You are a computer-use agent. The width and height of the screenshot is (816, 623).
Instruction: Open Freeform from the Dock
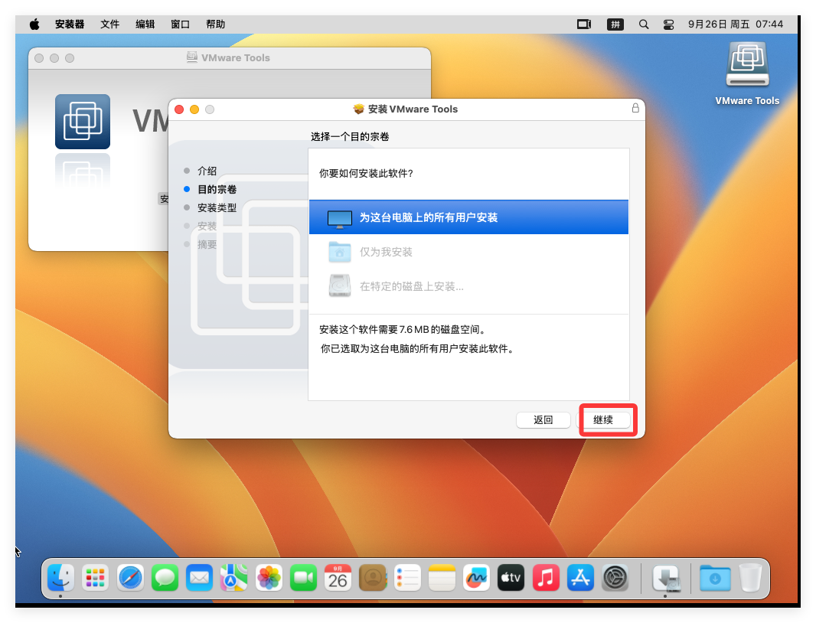tap(477, 578)
